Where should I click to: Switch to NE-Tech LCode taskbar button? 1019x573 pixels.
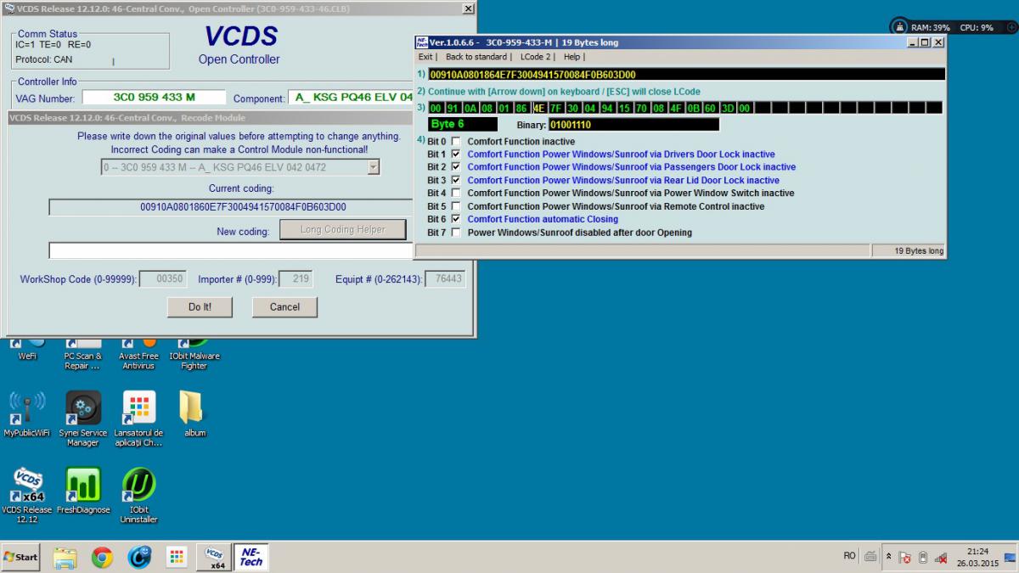coord(251,557)
